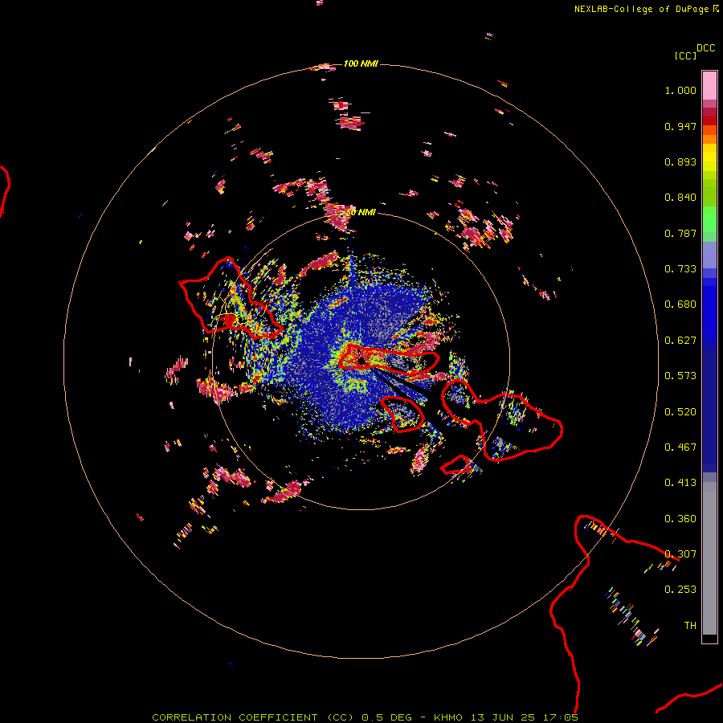Click the 50 NMI range ring label

[361, 213]
